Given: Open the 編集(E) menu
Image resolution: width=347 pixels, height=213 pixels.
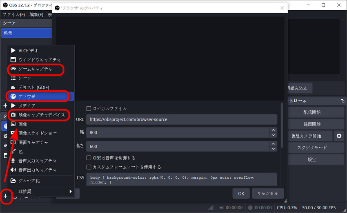Looking at the screenshot, I should pyautogui.click(x=36, y=15).
